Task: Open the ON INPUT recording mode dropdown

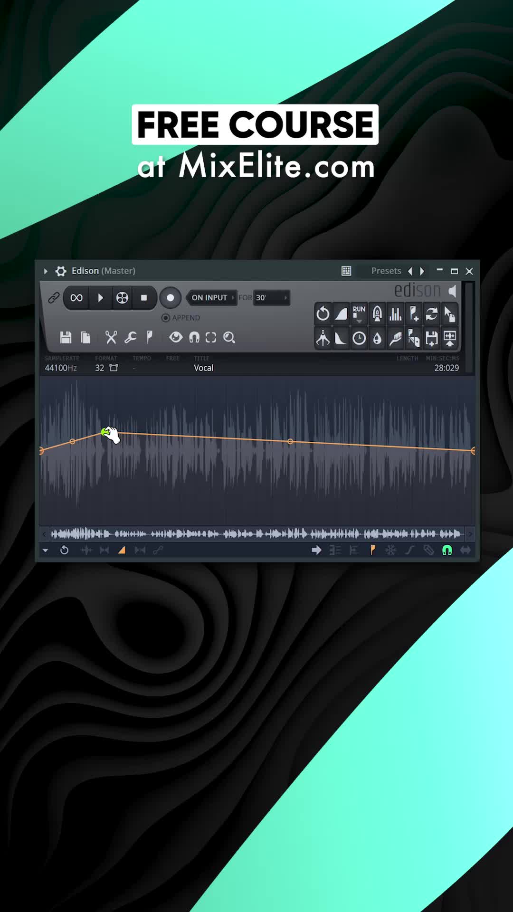Action: (x=212, y=298)
